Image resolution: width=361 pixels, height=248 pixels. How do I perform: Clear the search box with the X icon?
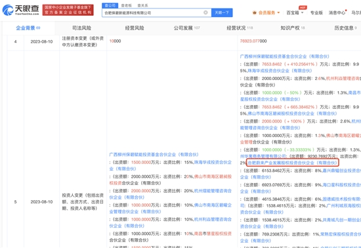pos(205,12)
